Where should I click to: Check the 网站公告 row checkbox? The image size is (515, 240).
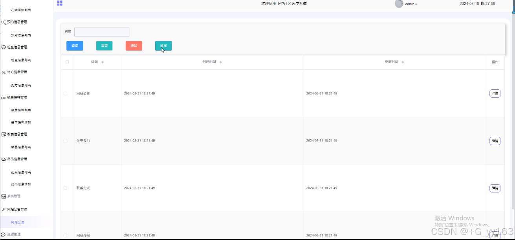click(x=66, y=93)
